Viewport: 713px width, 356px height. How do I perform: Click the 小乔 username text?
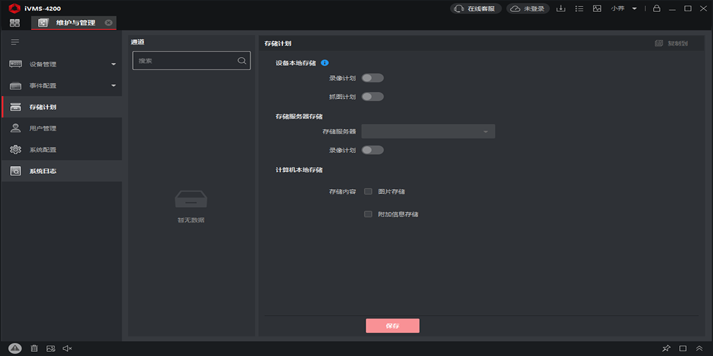(618, 9)
